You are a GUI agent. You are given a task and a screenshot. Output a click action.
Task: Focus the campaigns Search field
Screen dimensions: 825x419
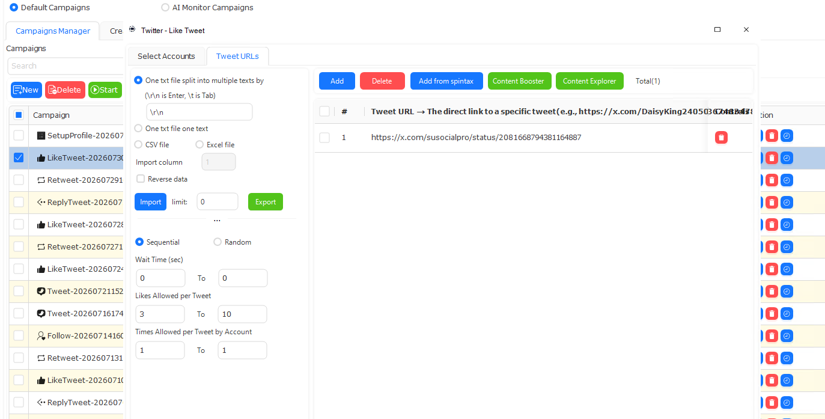tap(66, 66)
